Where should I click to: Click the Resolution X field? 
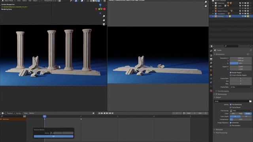click(x=241, y=58)
